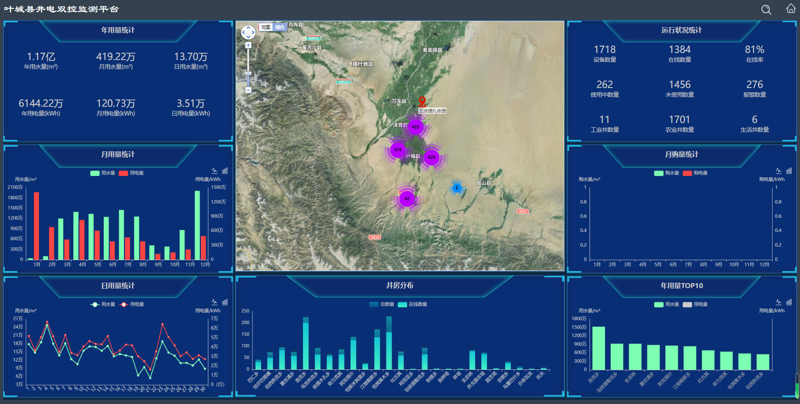Go to home via house icon
The width and height of the screenshot is (800, 404).
[x=790, y=9]
